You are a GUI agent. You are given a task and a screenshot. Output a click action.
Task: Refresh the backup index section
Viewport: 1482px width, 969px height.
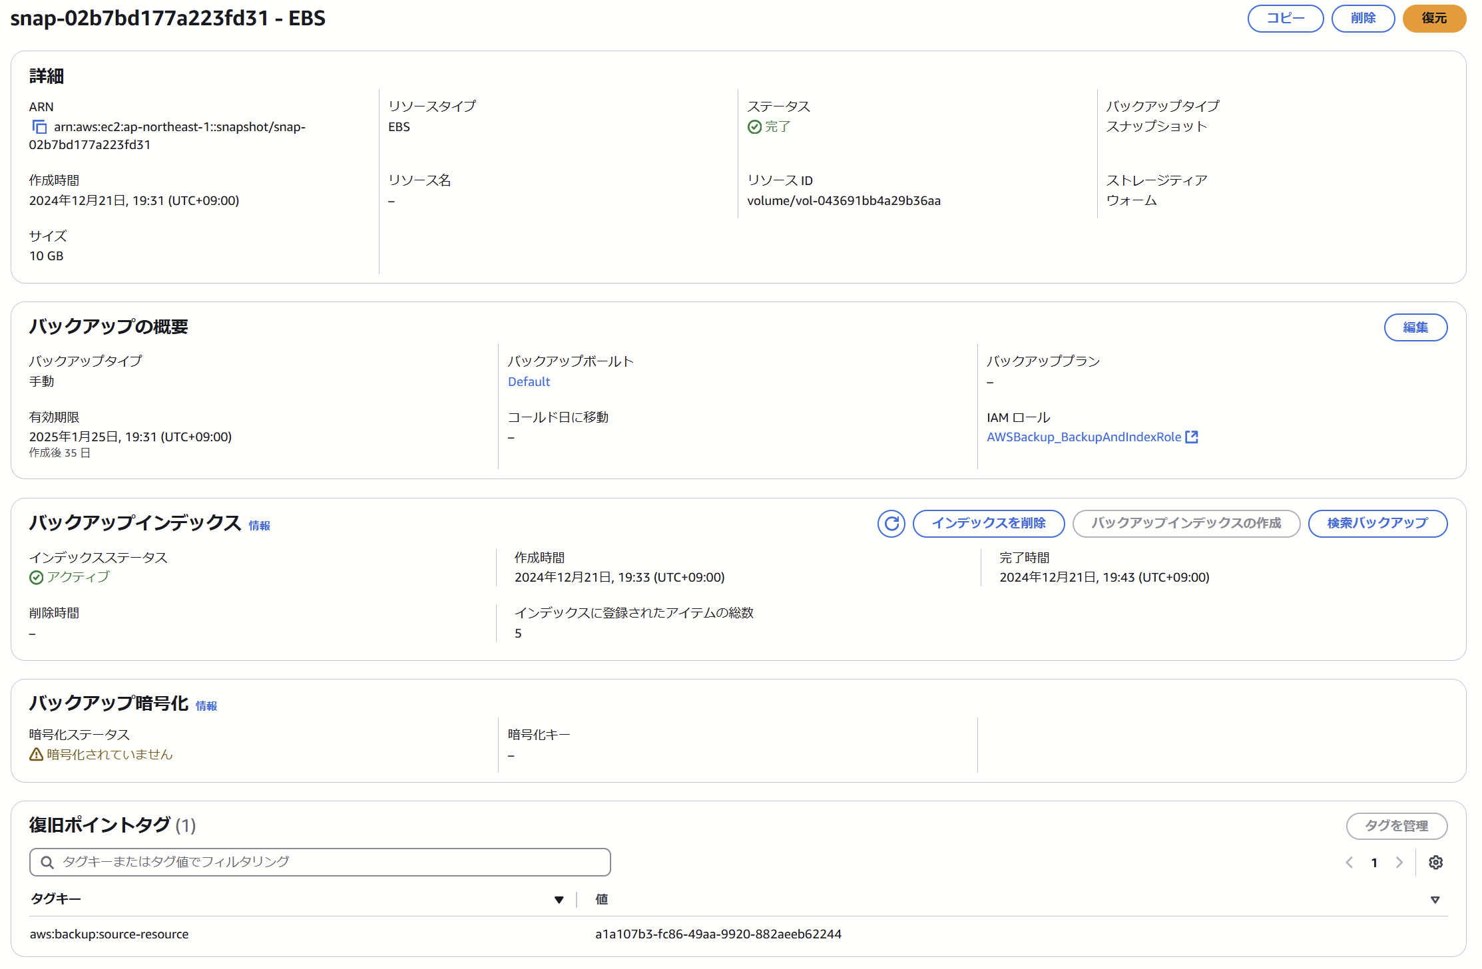(891, 524)
